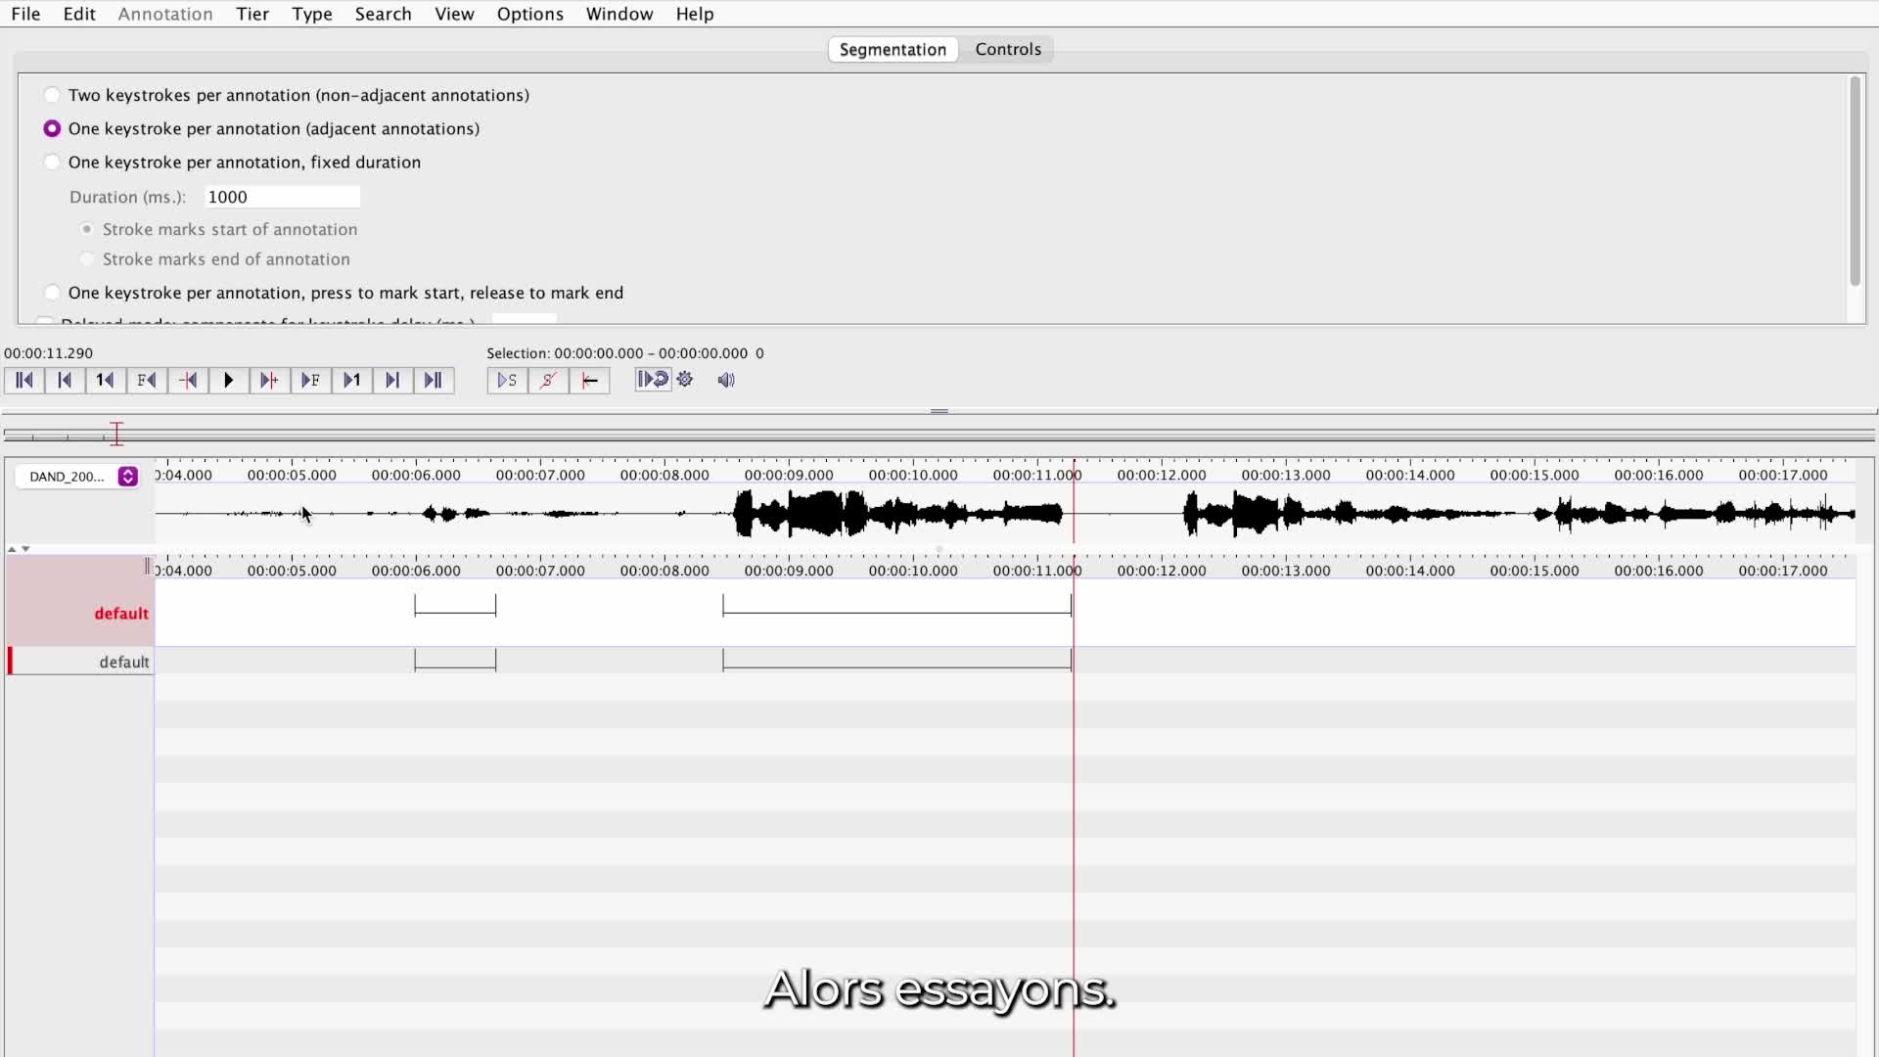Open the Annotation menu

click(x=164, y=14)
